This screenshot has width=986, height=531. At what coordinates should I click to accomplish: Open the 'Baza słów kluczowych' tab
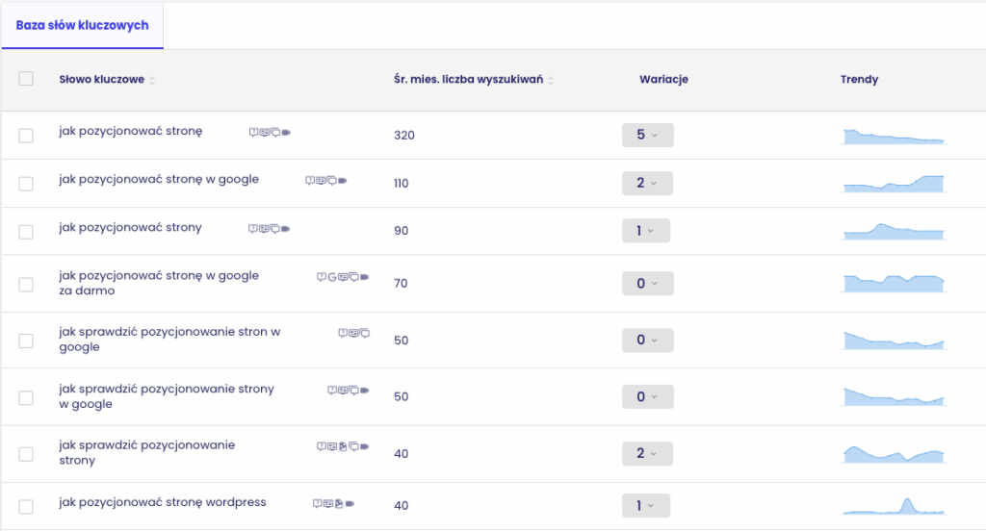coord(82,25)
